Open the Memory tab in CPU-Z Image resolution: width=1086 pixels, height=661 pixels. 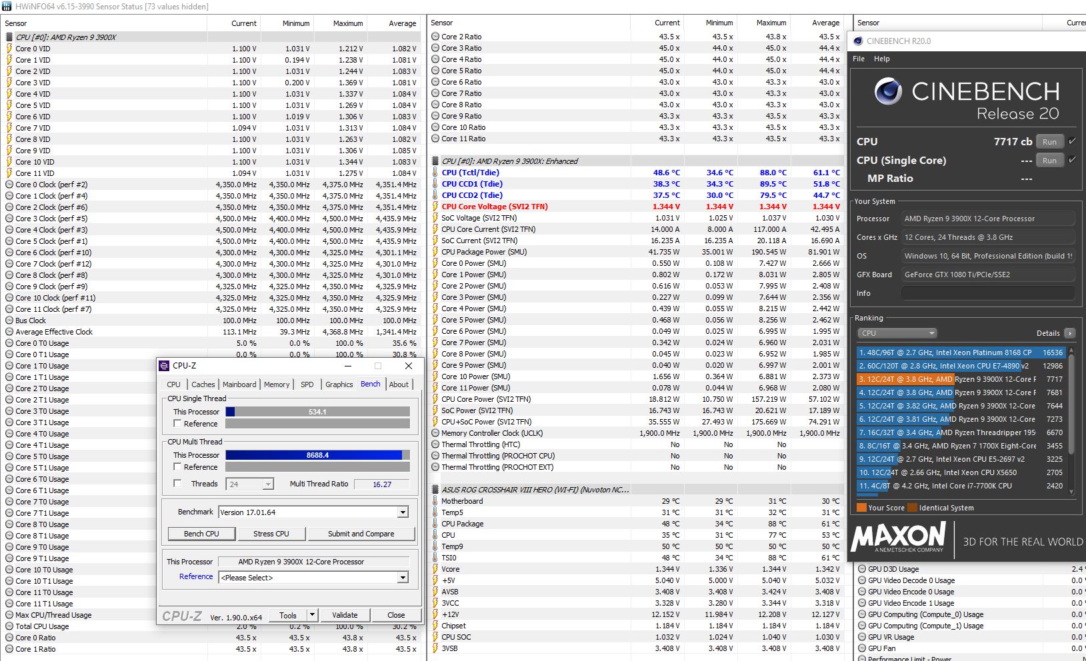click(277, 384)
